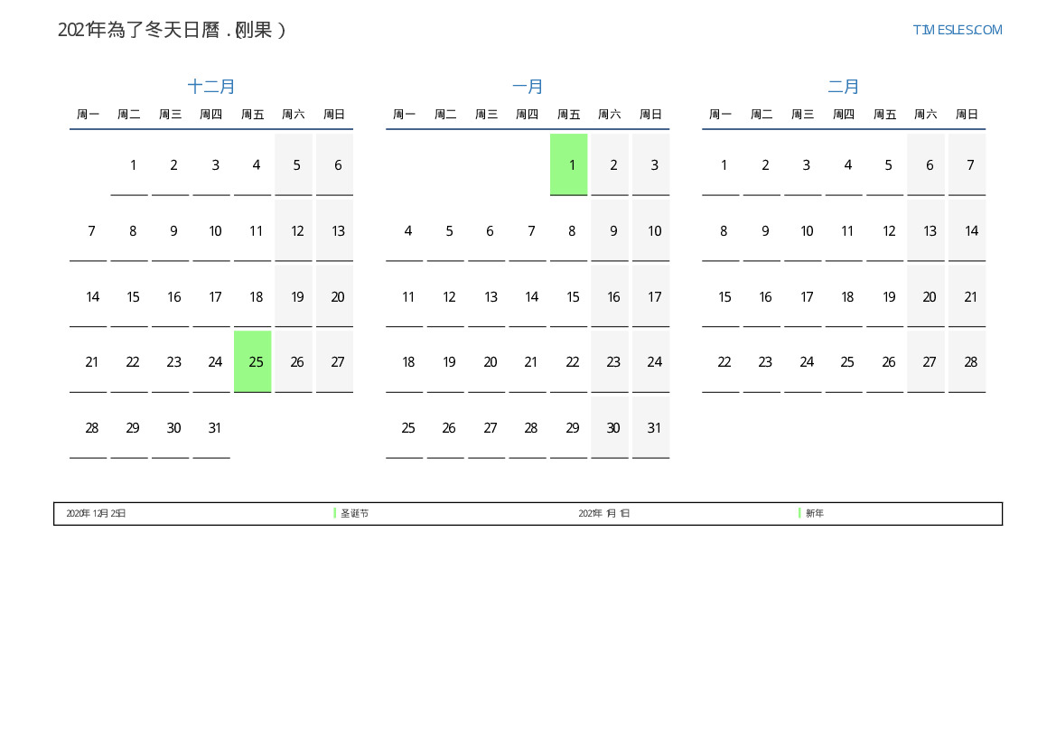The image size is (1056, 747).
Task: Select January 15 in the 一月 calendar
Action: pyautogui.click(x=572, y=297)
